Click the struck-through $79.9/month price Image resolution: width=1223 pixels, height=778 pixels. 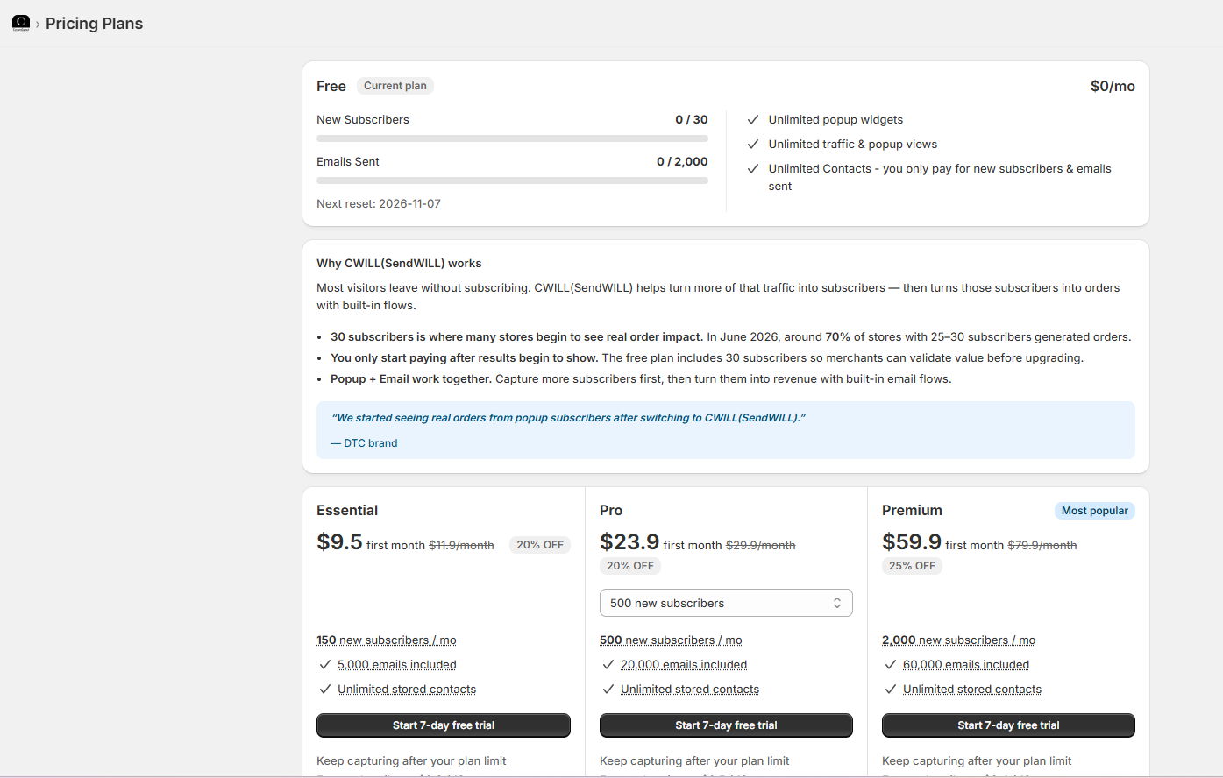point(1042,545)
